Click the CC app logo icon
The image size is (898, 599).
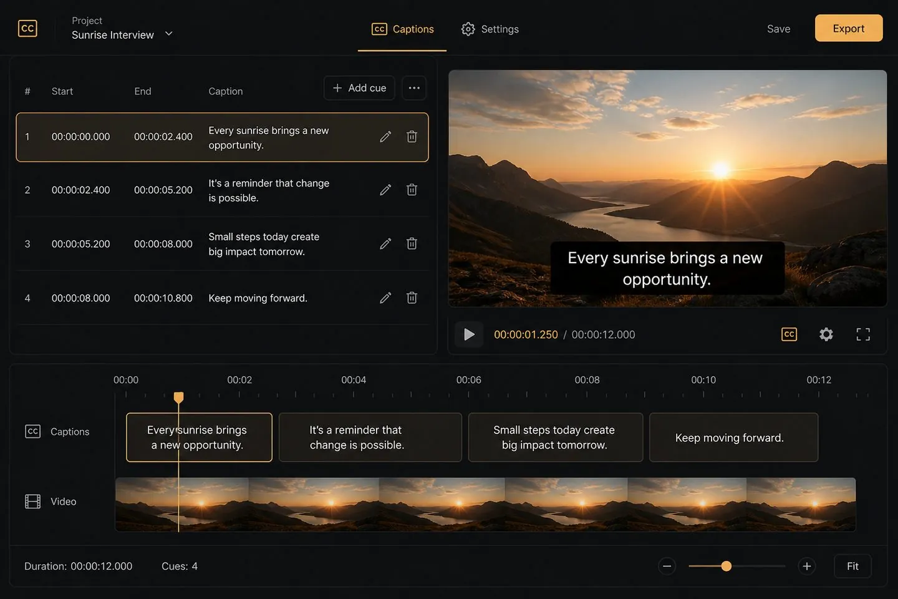pyautogui.click(x=27, y=29)
